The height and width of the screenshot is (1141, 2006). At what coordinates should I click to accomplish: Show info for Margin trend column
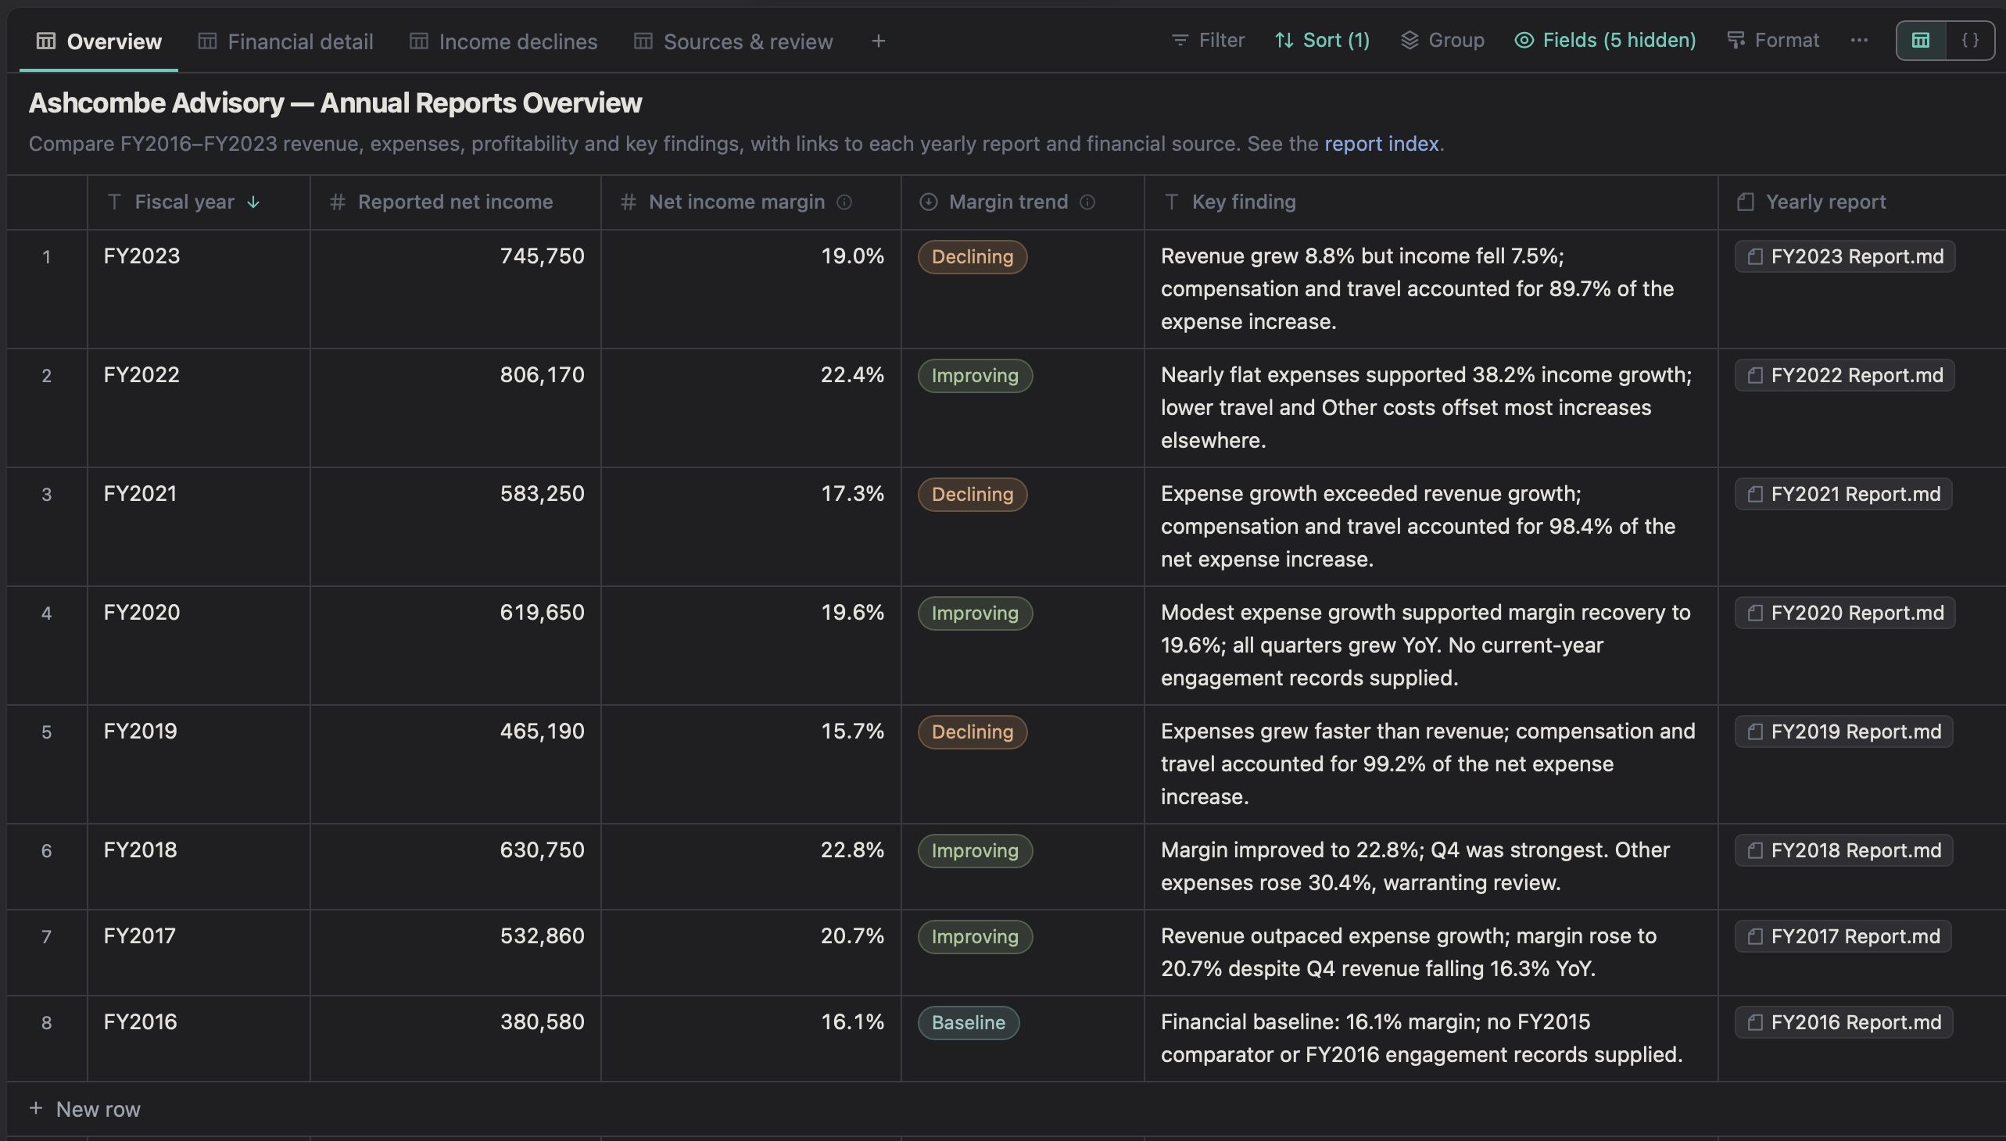(1087, 202)
